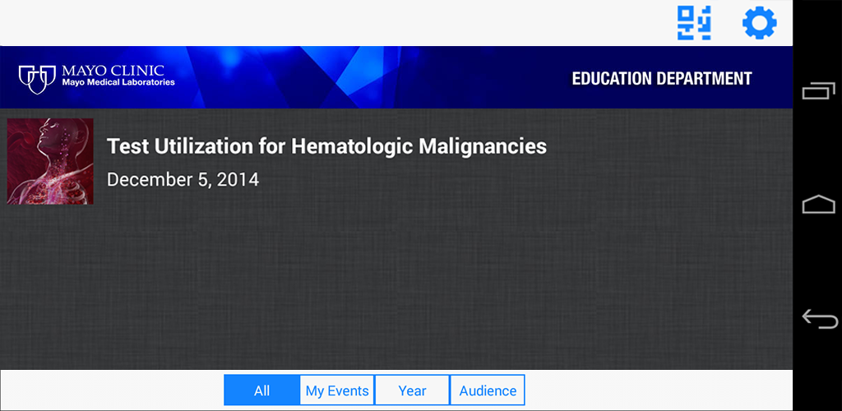Click the blank white top bar
This screenshot has width=842, height=411.
click(329, 23)
